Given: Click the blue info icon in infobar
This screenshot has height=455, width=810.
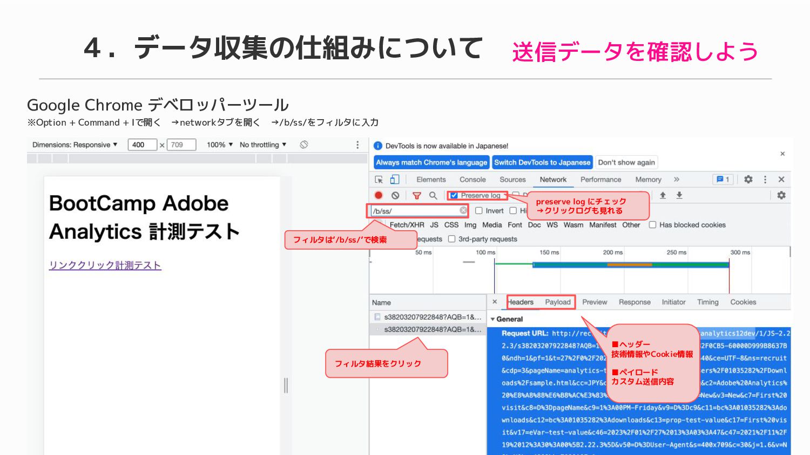Looking at the screenshot, I should tap(378, 146).
